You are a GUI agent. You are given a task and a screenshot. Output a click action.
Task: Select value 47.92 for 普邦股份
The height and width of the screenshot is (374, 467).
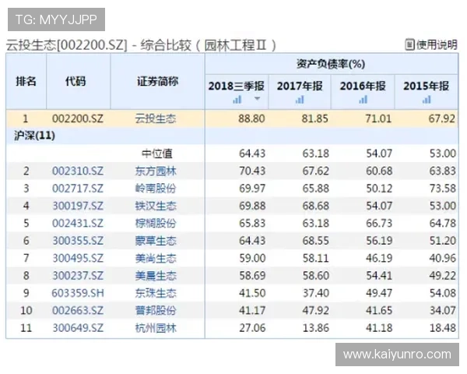point(316,310)
